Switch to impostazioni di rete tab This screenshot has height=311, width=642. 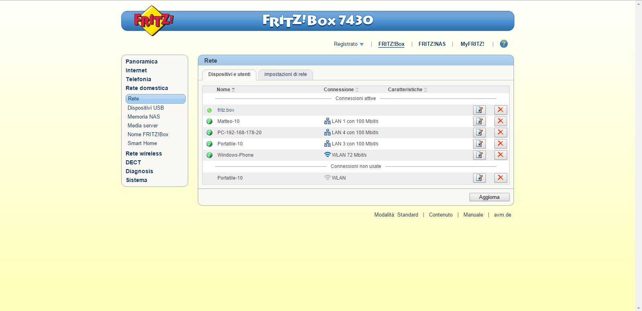[285, 74]
